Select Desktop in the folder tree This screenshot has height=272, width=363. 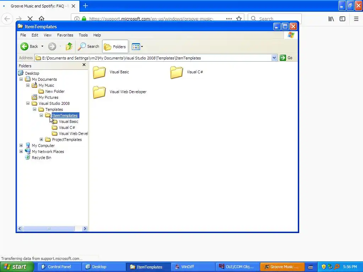point(32,73)
